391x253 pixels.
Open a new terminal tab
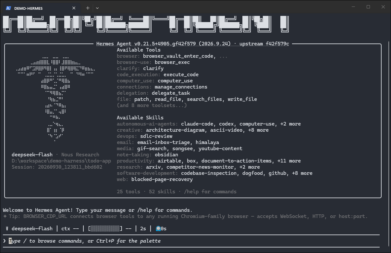pyautogui.click(x=88, y=8)
